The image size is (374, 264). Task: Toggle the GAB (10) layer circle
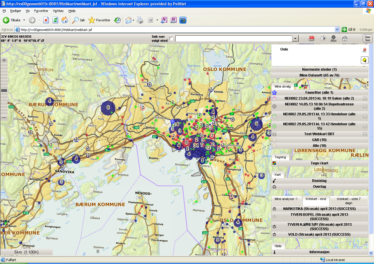click(x=274, y=140)
